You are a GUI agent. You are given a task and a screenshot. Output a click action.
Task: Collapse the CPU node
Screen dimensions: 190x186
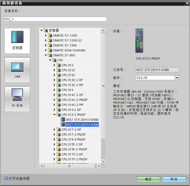(x=50, y=60)
